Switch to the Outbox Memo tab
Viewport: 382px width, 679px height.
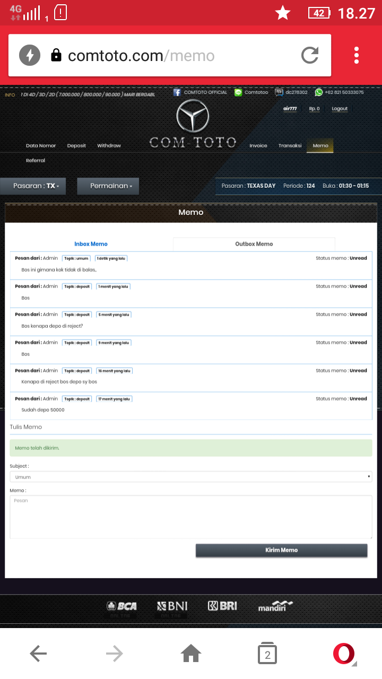[x=254, y=244]
